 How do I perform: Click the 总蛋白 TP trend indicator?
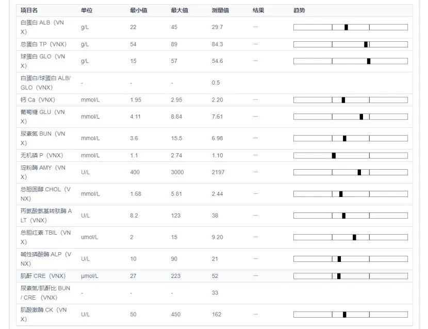click(x=366, y=44)
